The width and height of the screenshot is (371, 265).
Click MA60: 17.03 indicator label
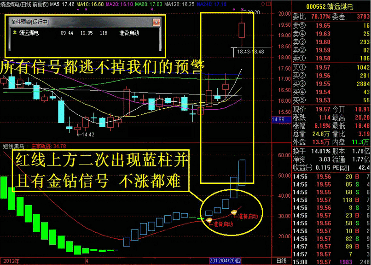[x=149, y=4]
